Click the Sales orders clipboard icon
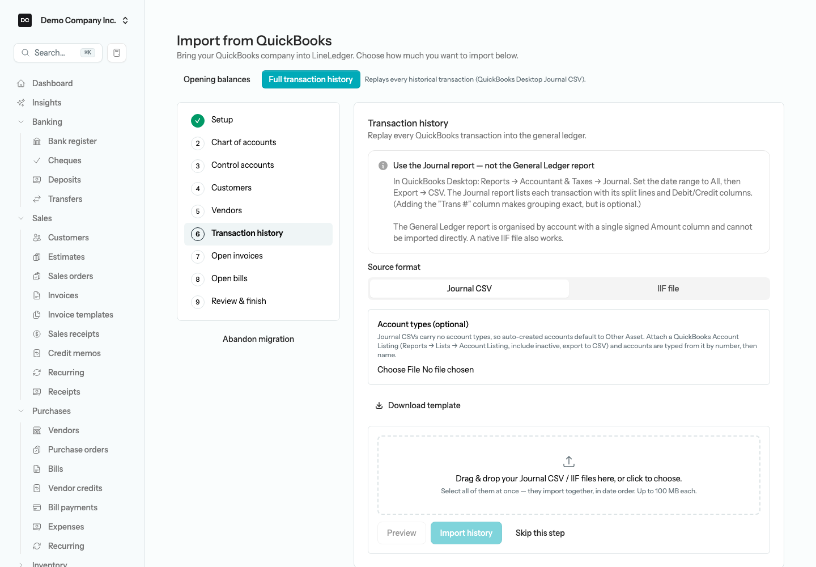The width and height of the screenshot is (816, 567). tap(37, 276)
